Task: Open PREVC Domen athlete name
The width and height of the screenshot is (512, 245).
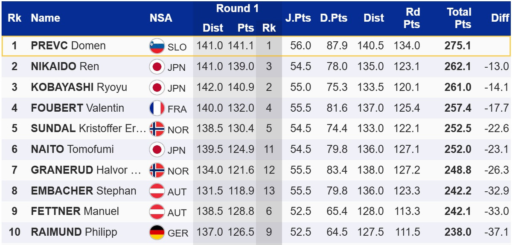Action: [68, 46]
